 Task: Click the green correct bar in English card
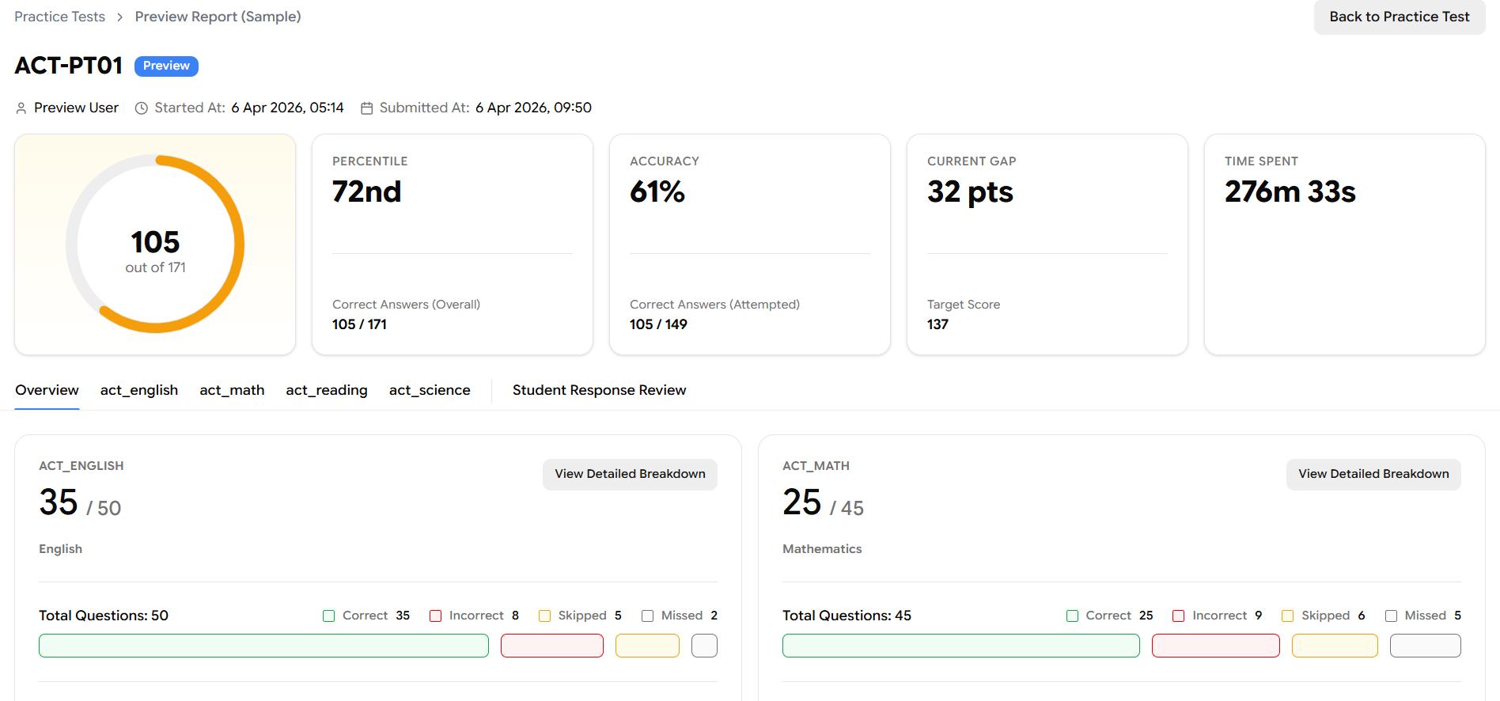click(x=263, y=646)
